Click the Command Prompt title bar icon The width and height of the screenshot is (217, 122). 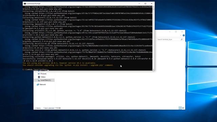(x=25, y=4)
